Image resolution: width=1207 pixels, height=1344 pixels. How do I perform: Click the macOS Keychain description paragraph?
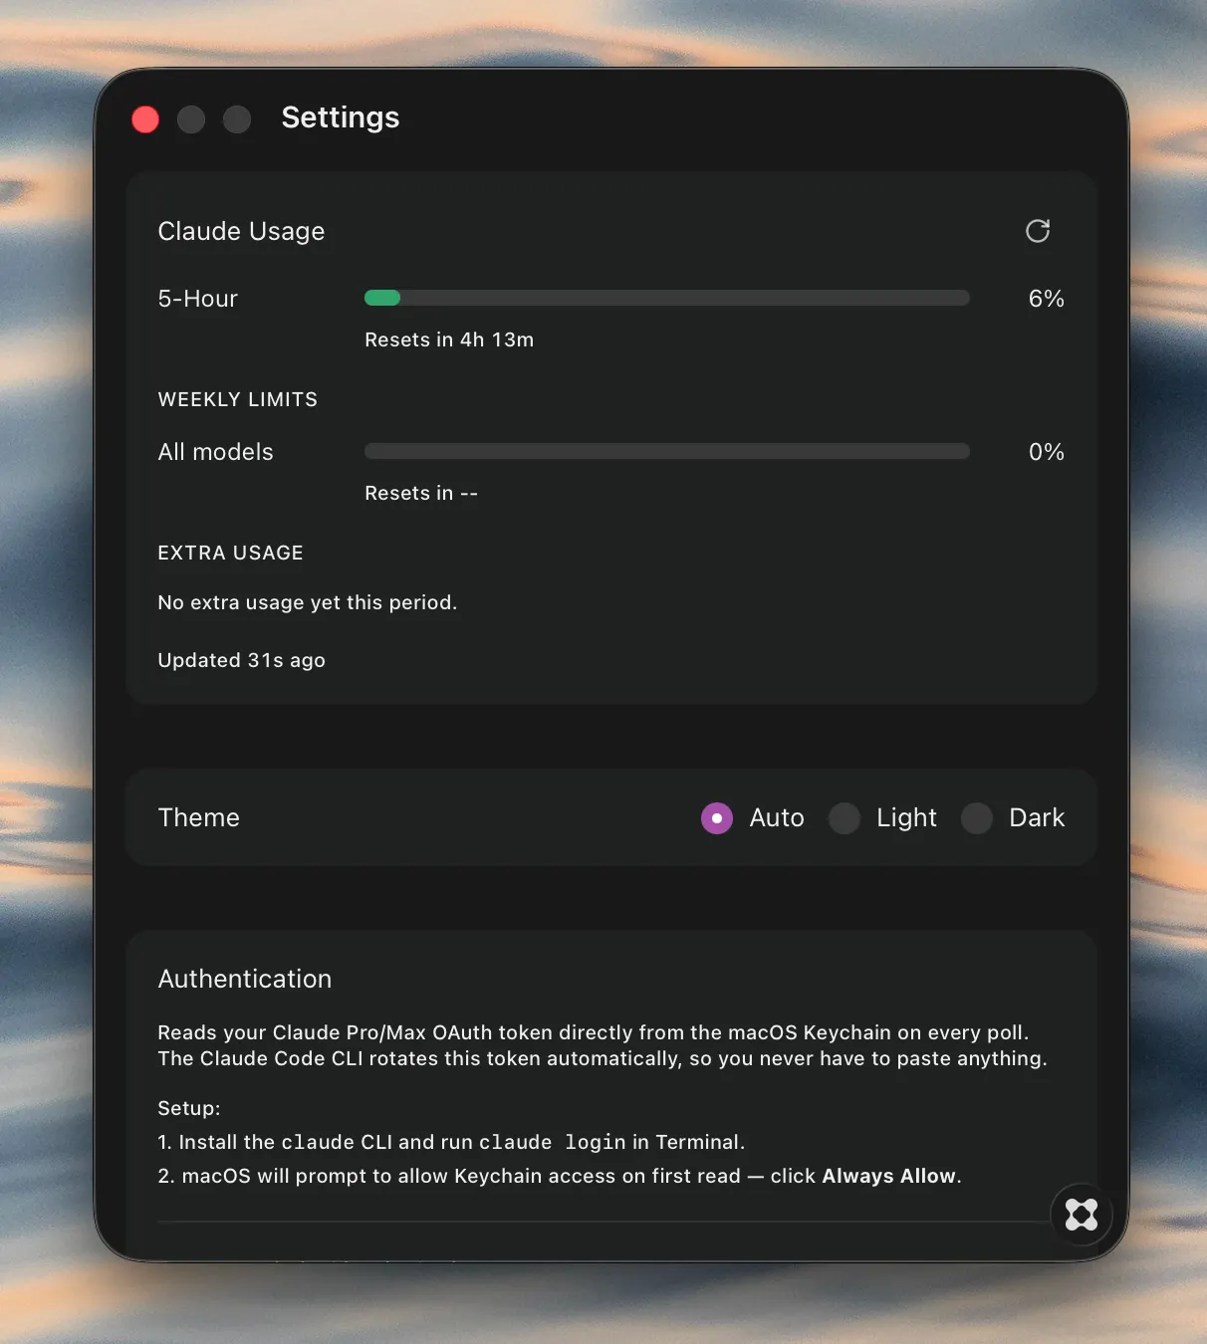pyautogui.click(x=603, y=1045)
